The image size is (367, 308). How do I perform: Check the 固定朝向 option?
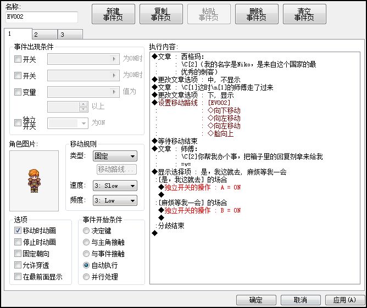point(18,253)
